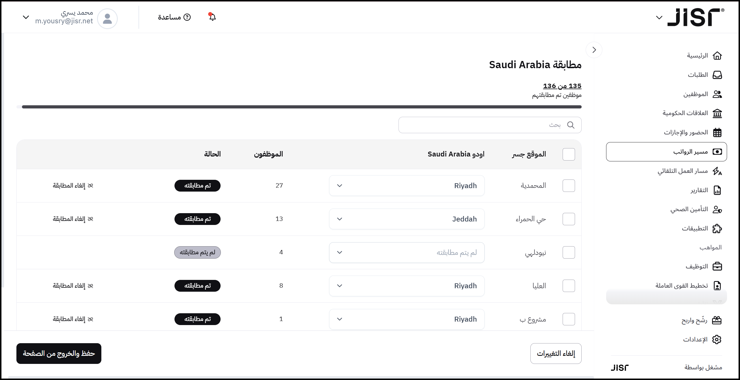
Task: Click the الرئيسية home icon in sidebar
Action: [717, 56]
